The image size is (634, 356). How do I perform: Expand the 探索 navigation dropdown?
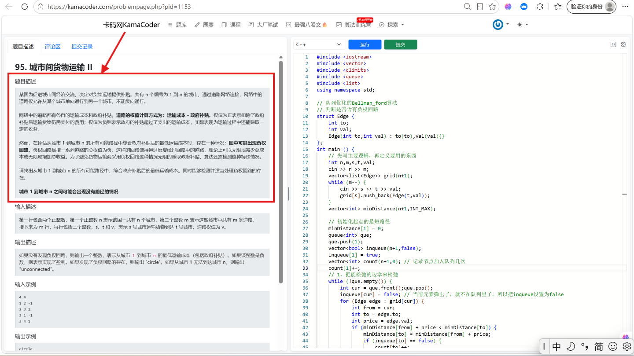pos(391,25)
